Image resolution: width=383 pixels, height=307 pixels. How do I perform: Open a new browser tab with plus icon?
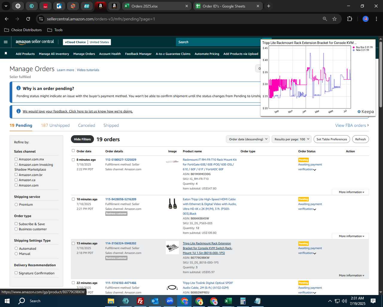(x=269, y=6)
